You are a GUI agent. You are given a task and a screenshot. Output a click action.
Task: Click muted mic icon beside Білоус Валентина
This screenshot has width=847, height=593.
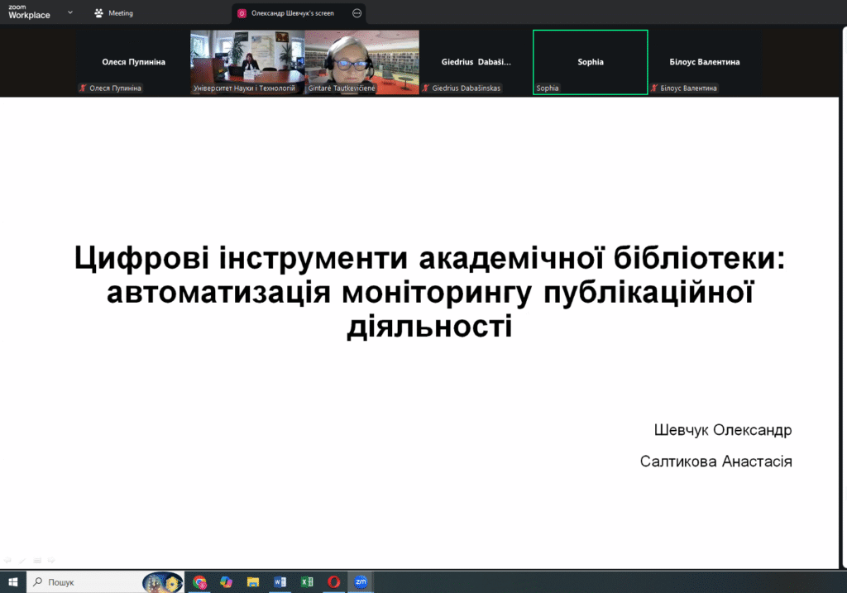653,88
